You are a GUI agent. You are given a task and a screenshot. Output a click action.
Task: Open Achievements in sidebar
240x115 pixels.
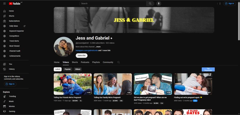coord(14,56)
